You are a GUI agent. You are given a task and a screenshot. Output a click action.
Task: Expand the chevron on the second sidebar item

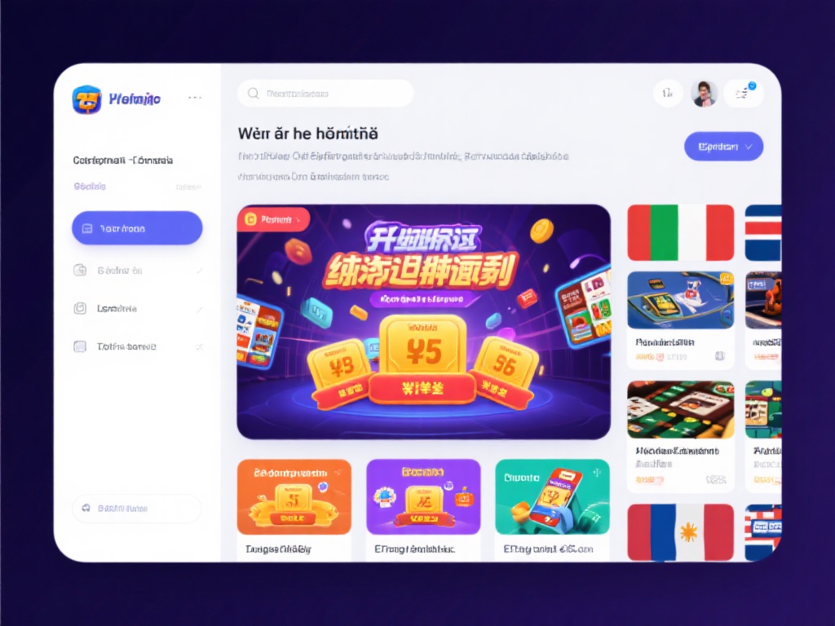(199, 271)
